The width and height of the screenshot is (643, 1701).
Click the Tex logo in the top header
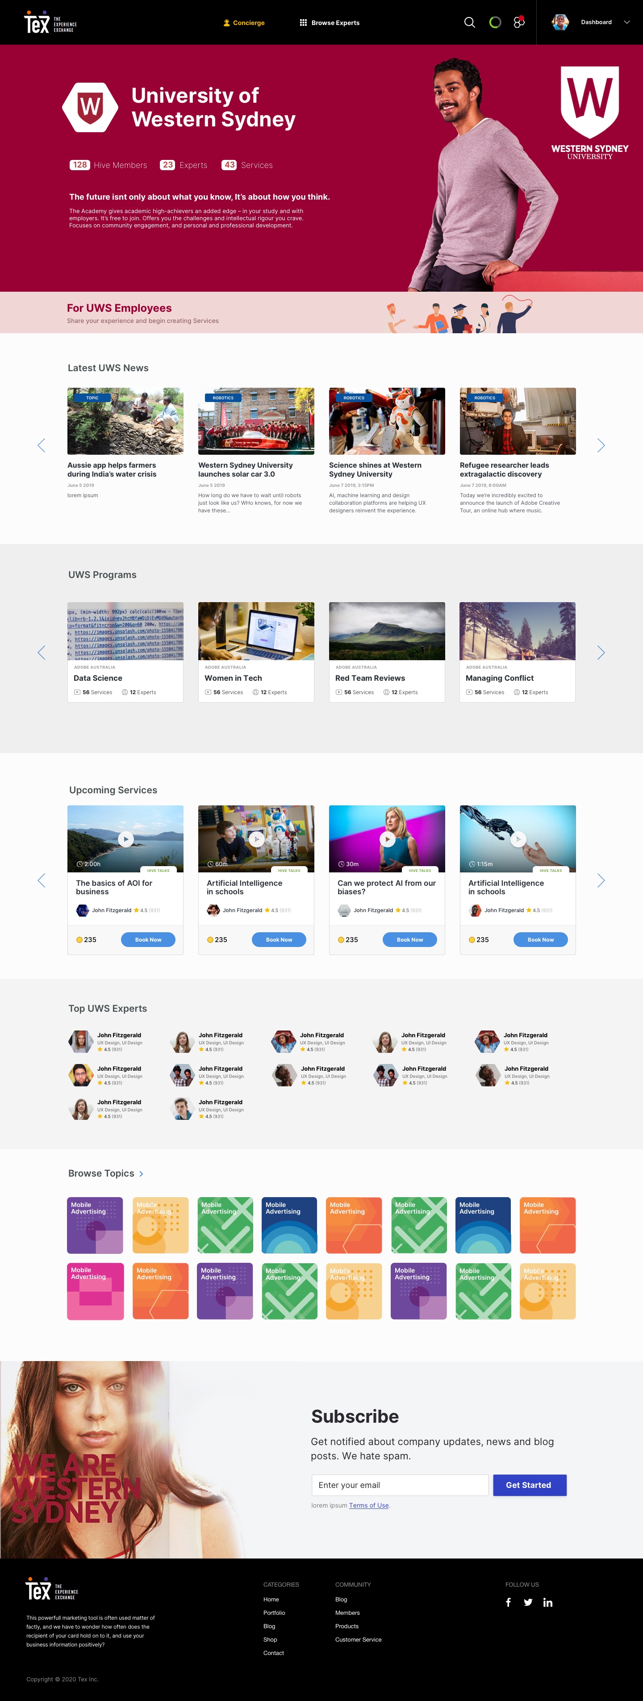[x=50, y=22]
